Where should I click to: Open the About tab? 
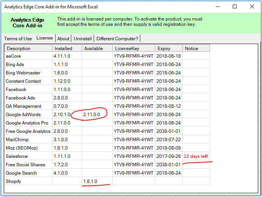pos(63,39)
